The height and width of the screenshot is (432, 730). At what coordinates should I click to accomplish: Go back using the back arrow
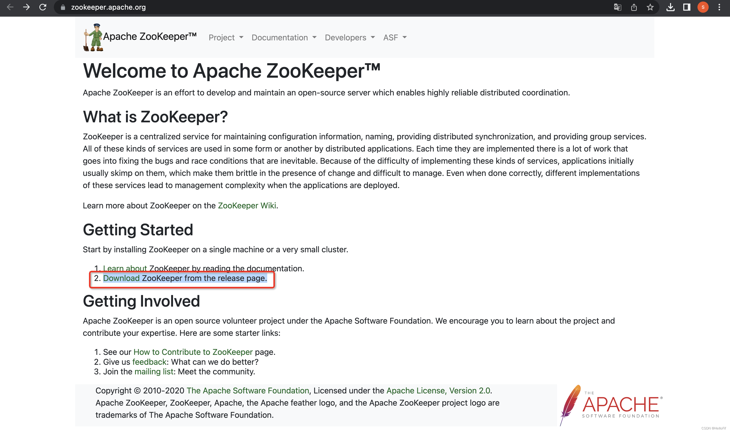(x=10, y=8)
